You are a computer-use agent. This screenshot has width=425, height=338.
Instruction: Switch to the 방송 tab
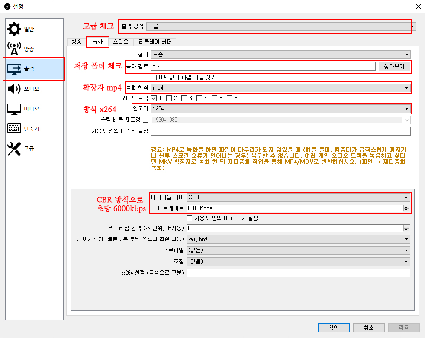click(77, 42)
